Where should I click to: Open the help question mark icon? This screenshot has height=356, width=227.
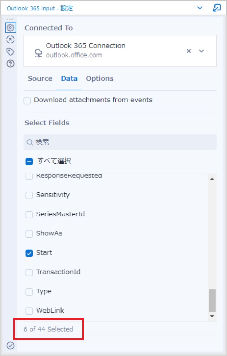(10, 64)
